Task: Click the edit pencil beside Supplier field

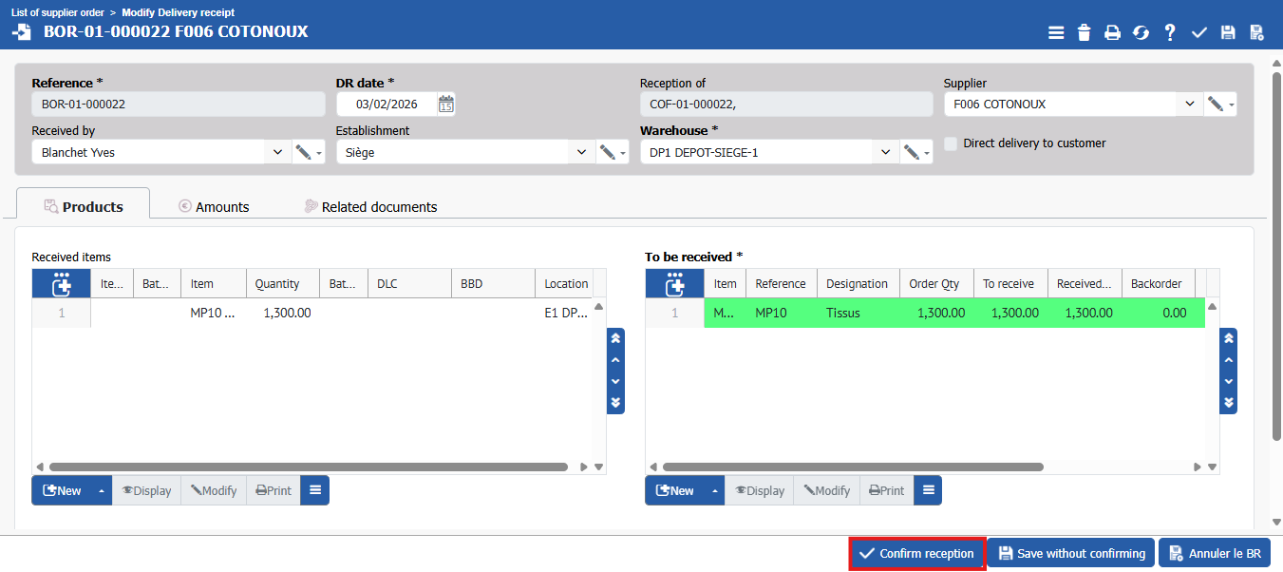Action: click(1215, 105)
